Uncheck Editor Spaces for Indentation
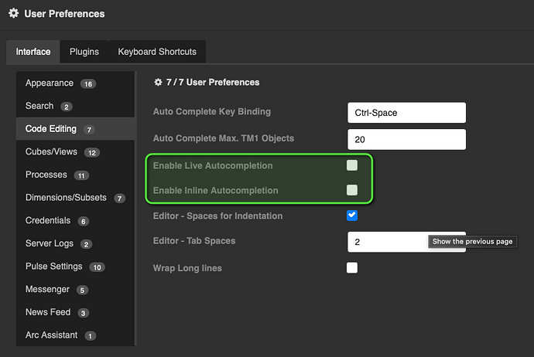 point(352,216)
